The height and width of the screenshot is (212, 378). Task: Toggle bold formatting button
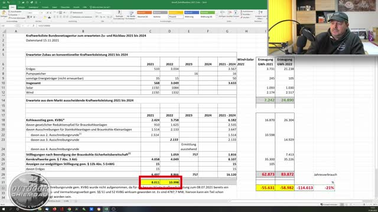coord(28,17)
